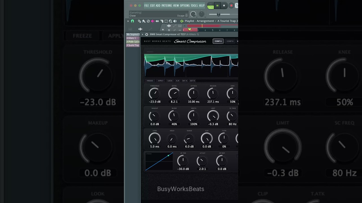
Task: Click the ATTACK knob at 10.00 ms
Action: coord(193,93)
